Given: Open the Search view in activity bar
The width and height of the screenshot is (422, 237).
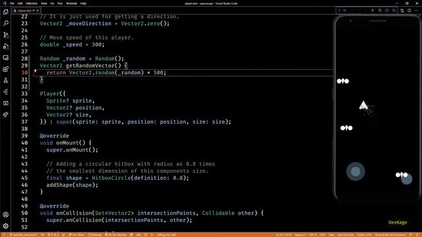Looking at the screenshot, I should 6,24.
